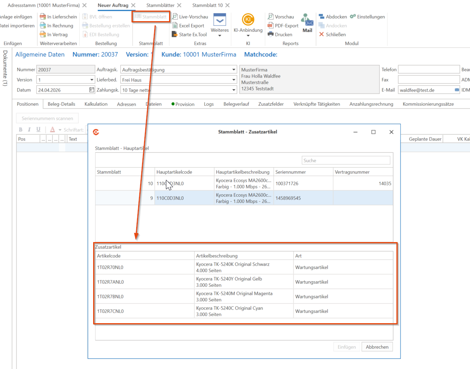This screenshot has width=470, height=369.
Task: Expand the Auftragsk. Auftragsbestätigung dropdown
Action: (234, 70)
